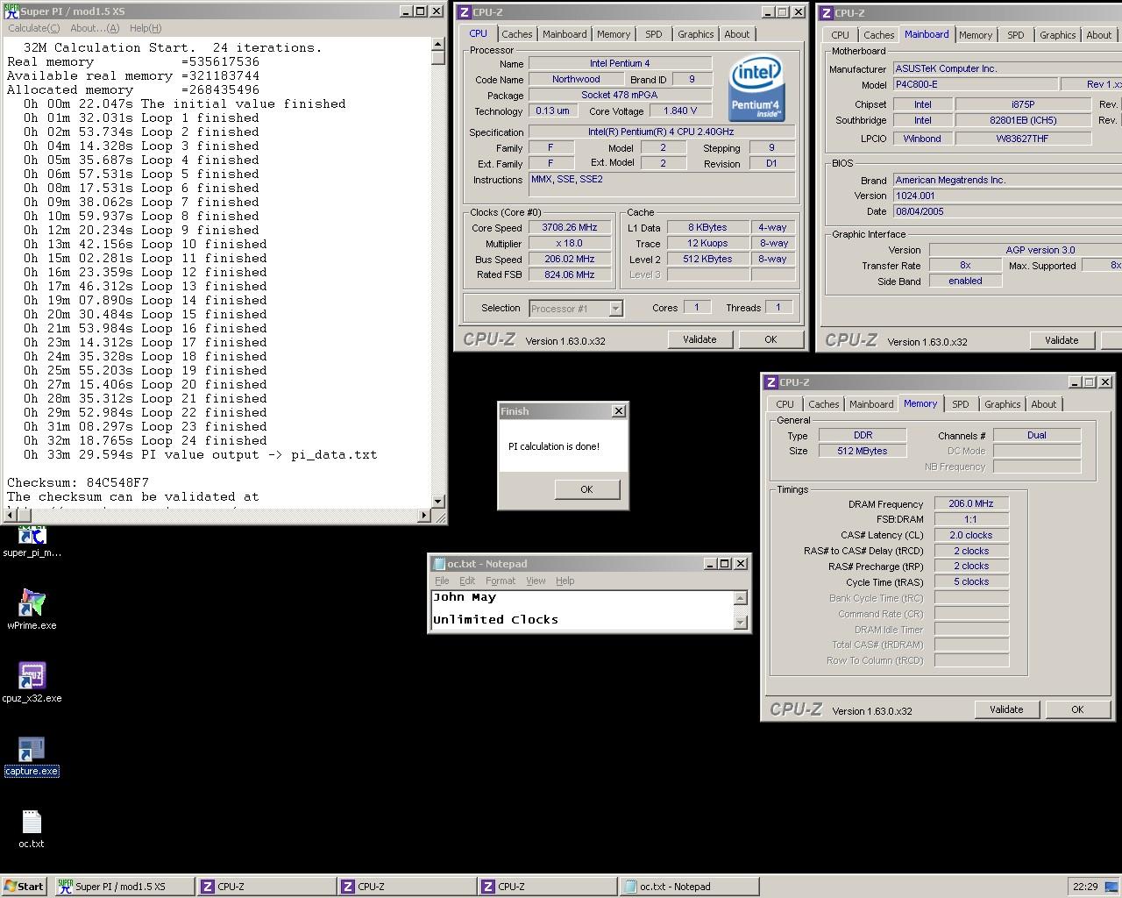Screen dimensions: 1122x898
Task: Click the Start button on the taskbar
Action: pos(25,887)
